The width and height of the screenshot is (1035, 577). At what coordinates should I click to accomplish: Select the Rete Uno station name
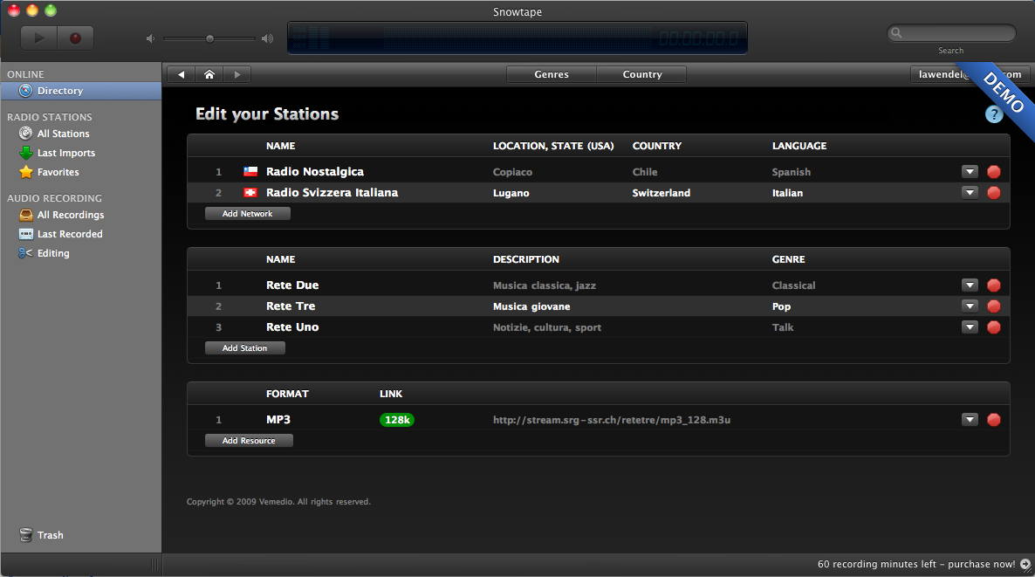(x=292, y=326)
